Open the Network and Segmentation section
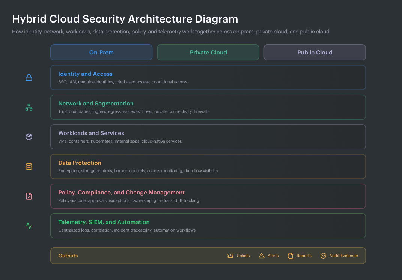This screenshot has width=402, height=280. pyautogui.click(x=208, y=107)
